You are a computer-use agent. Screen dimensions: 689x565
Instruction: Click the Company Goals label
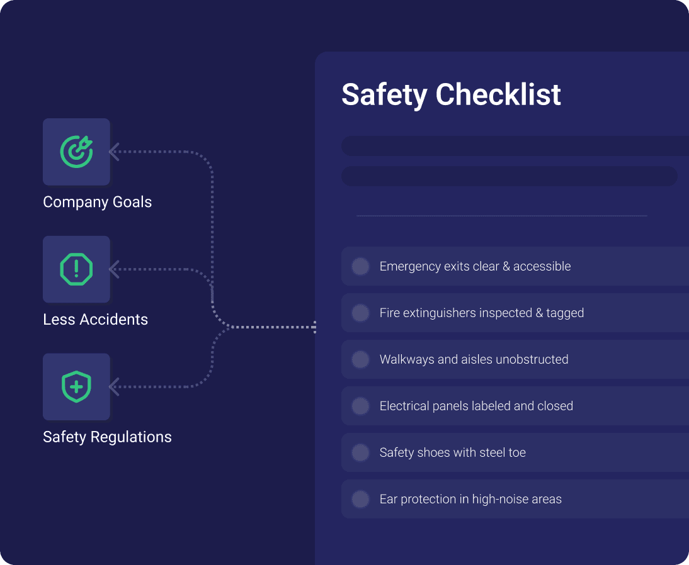point(98,202)
